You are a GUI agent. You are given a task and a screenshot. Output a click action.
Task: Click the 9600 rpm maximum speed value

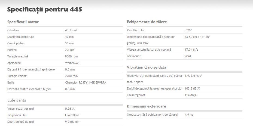tap(71, 56)
